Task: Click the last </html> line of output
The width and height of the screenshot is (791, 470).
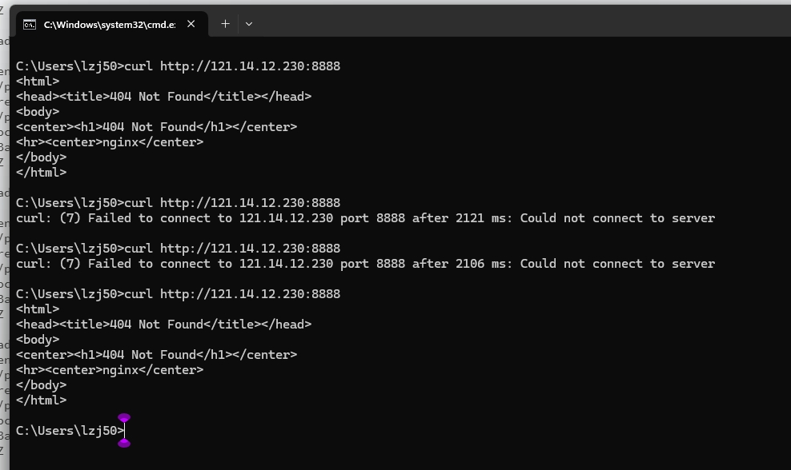Action: point(41,400)
